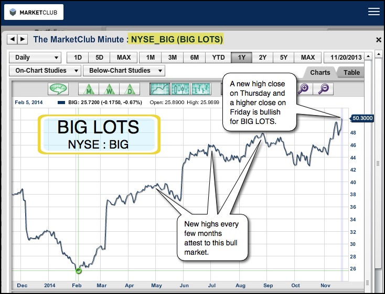Image resolution: width=385 pixels, height=294 pixels.
Task: Select the candlestick chart style icon
Action: click(x=180, y=89)
